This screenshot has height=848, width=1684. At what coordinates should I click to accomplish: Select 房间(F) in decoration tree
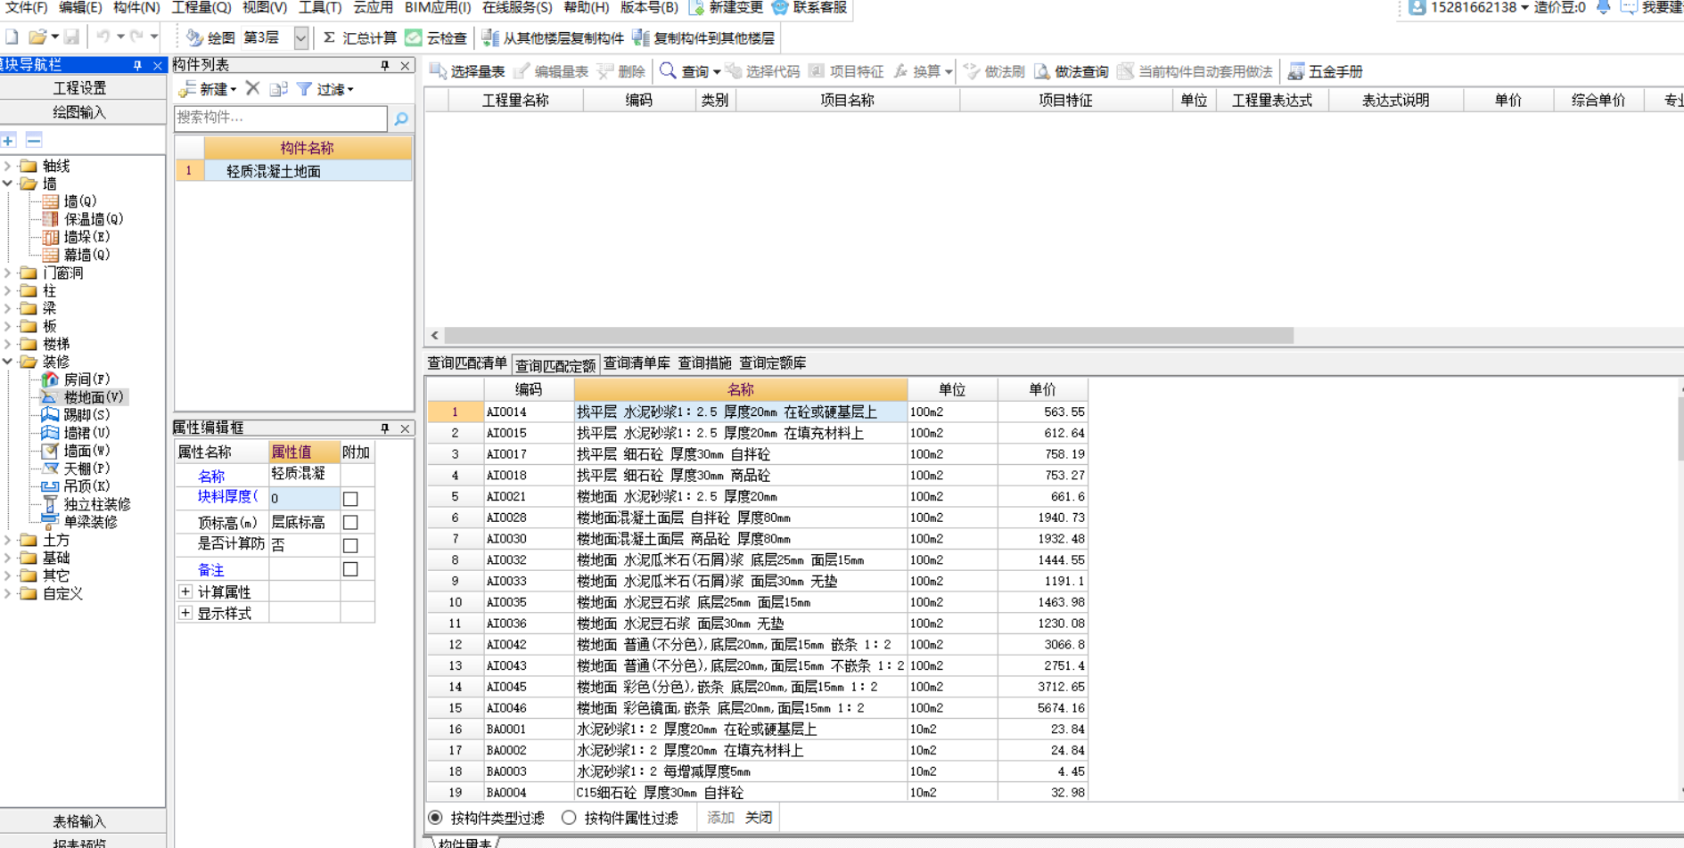pos(77,379)
